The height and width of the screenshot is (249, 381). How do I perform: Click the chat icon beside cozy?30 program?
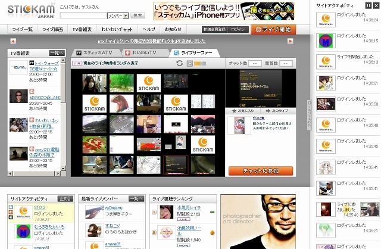(x=32, y=149)
